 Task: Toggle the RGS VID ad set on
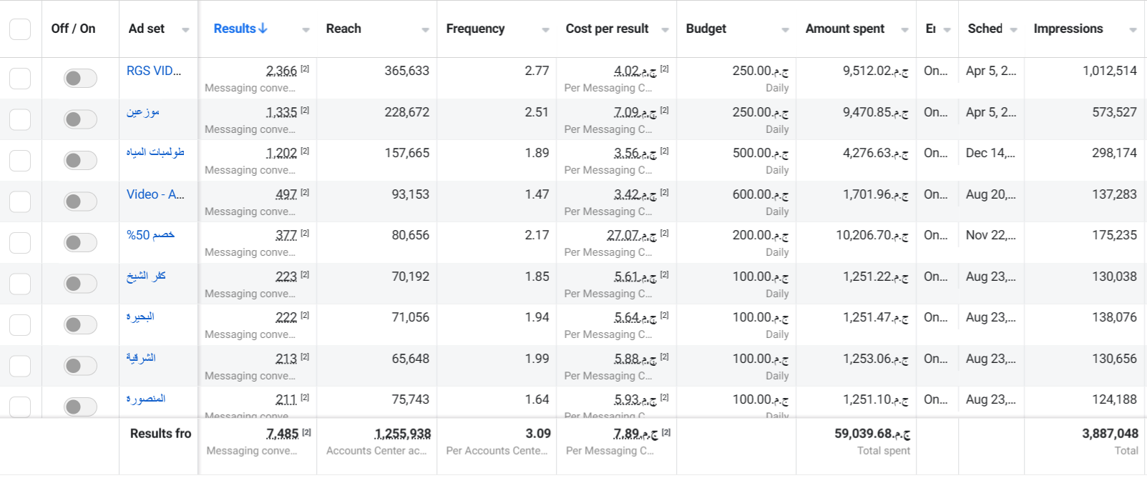click(x=80, y=78)
